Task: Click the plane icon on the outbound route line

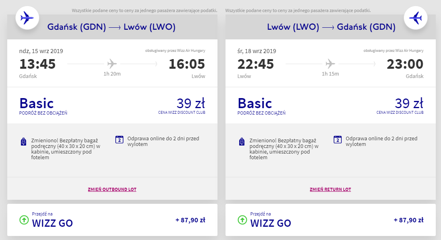Action: pyautogui.click(x=111, y=63)
